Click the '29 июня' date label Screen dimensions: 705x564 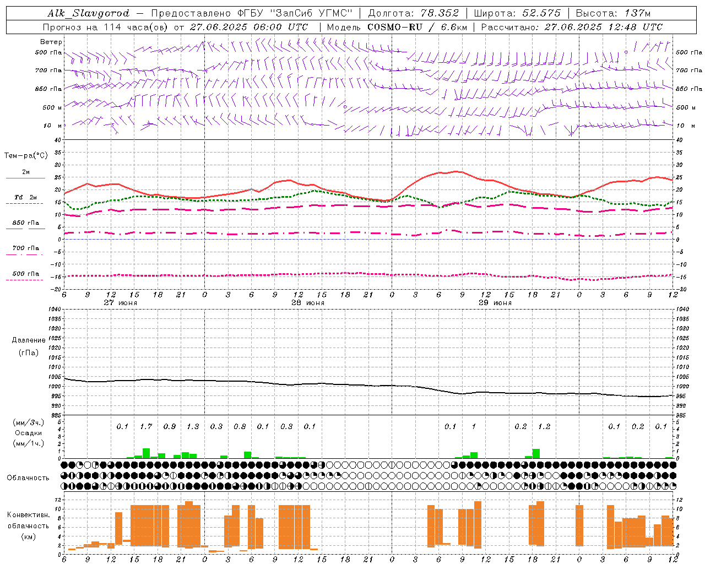tap(495, 303)
